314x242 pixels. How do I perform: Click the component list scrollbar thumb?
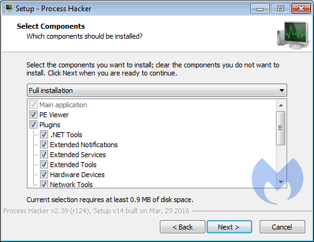click(x=281, y=128)
